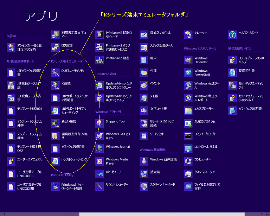Launch the タスク マネージャー app
The height and width of the screenshot is (216, 270).
tap(188, 174)
